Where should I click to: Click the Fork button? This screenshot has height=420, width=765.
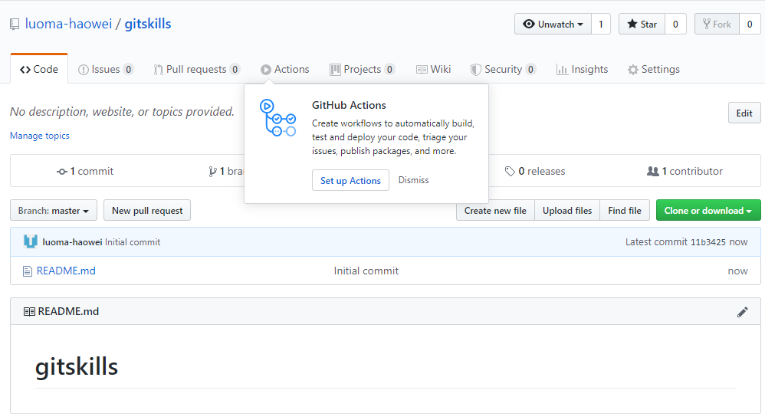[x=717, y=24]
